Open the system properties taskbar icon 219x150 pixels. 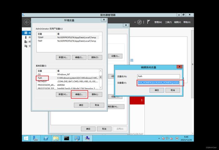(x=88, y=138)
